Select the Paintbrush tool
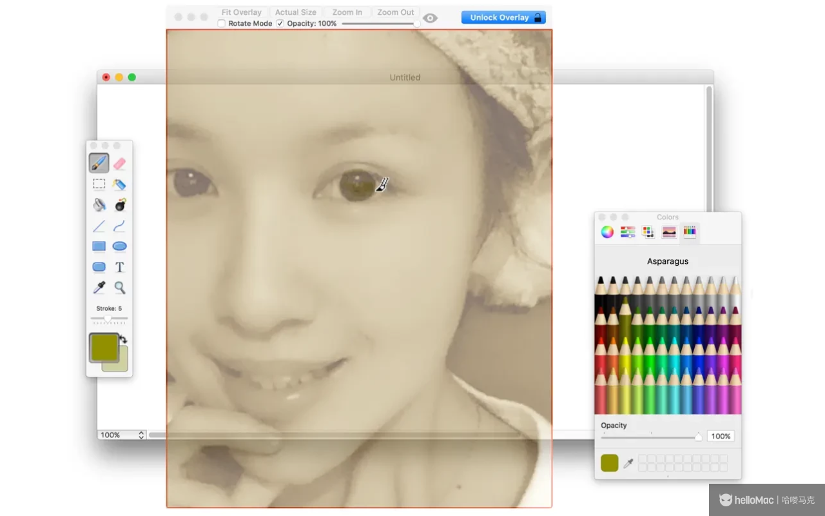 tap(99, 163)
